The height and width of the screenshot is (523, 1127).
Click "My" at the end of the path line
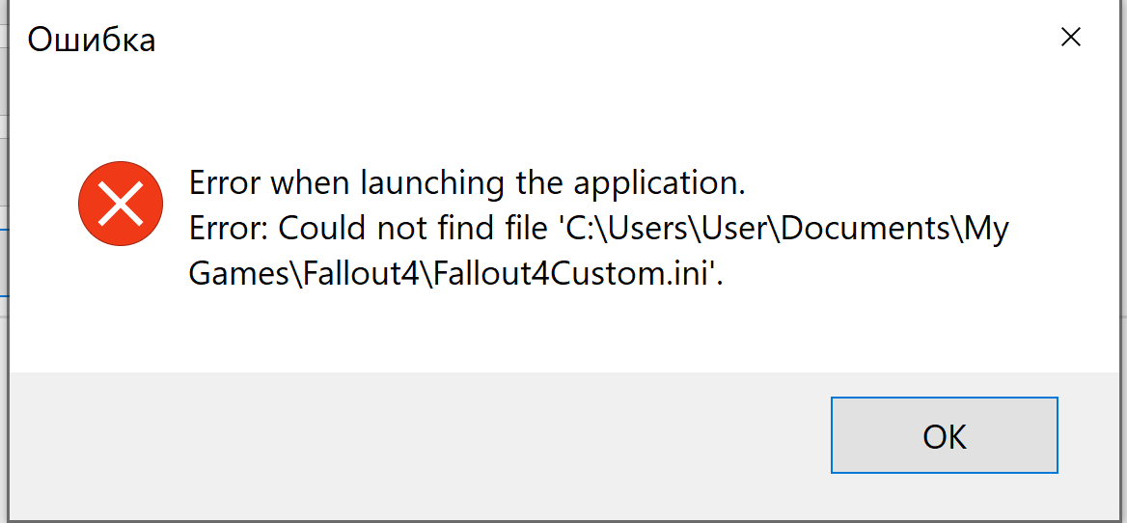pos(986,230)
